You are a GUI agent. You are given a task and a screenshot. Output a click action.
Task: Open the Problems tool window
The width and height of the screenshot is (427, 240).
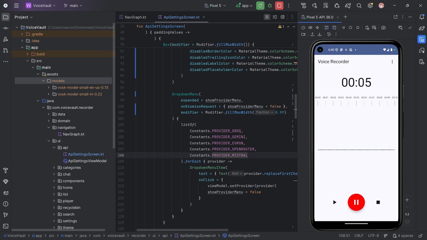pos(5,204)
